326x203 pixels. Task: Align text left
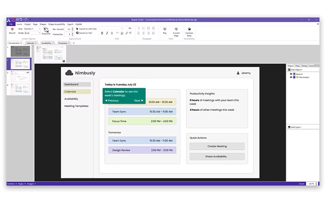[x=139, y=33]
